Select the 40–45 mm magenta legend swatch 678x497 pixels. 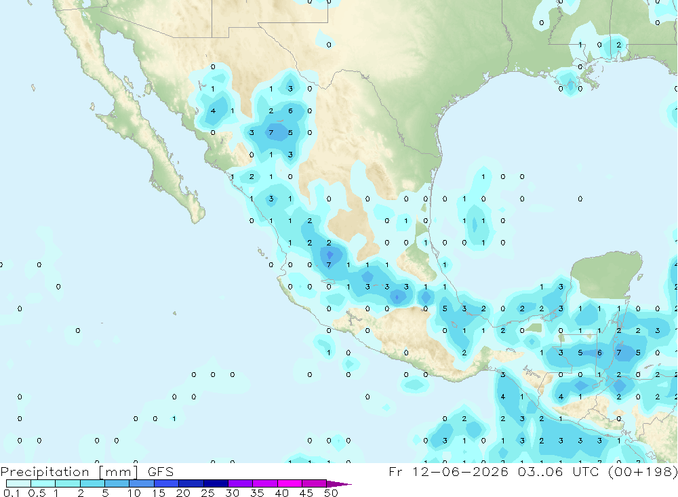(x=290, y=483)
